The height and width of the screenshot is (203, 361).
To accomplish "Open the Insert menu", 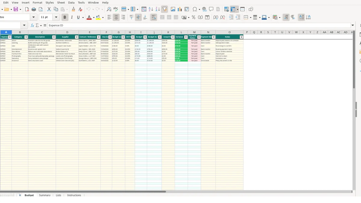I will pyautogui.click(x=26, y=2).
